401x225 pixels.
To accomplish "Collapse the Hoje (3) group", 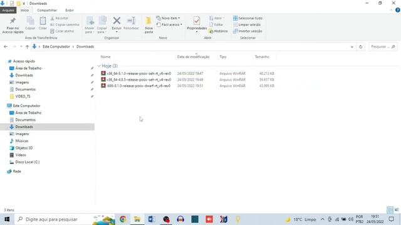I will [x=99, y=66].
